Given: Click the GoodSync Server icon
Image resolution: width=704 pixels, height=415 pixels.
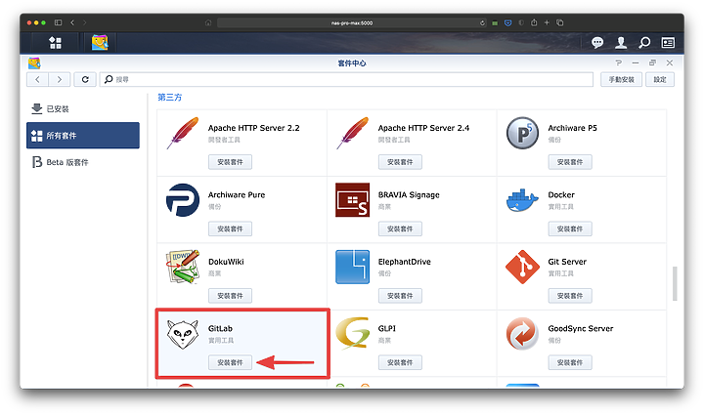Looking at the screenshot, I should 522,333.
